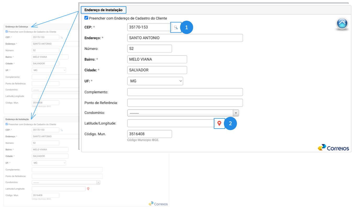The image size is (355, 210).
Task: Click blue numbered circle 2 marker
Action: 230,124
